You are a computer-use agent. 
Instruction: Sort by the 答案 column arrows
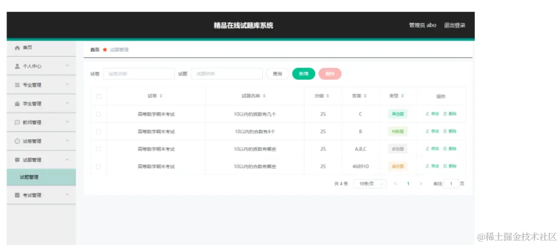pos(366,96)
